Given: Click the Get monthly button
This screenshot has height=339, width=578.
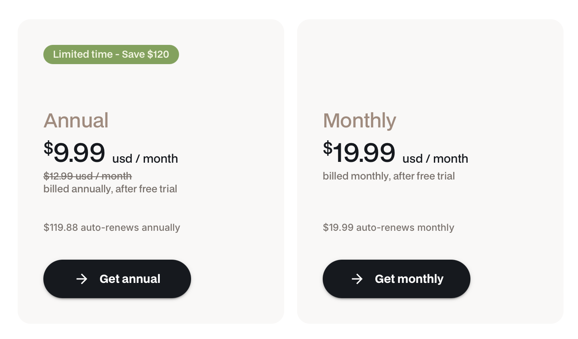Looking at the screenshot, I should tap(397, 279).
